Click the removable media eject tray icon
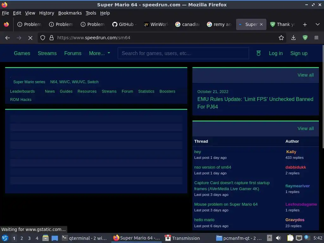 [x=269, y=238]
